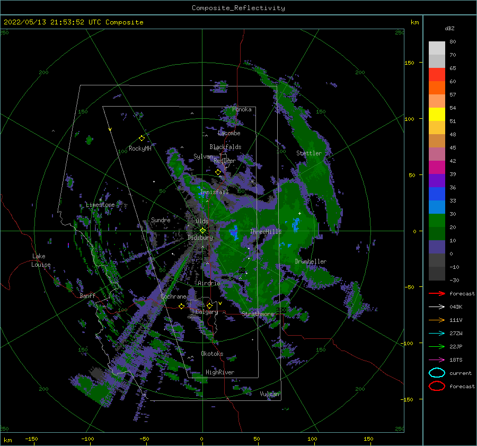The image size is (477, 446).
Task: Click the Didsbury label
Action: 200,238
